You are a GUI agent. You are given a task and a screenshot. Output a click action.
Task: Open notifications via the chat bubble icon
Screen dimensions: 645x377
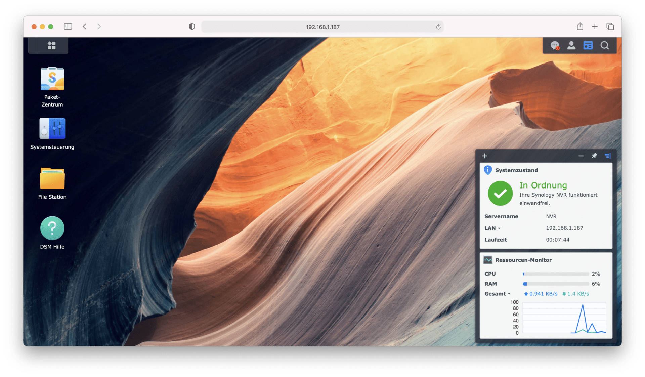click(x=554, y=45)
